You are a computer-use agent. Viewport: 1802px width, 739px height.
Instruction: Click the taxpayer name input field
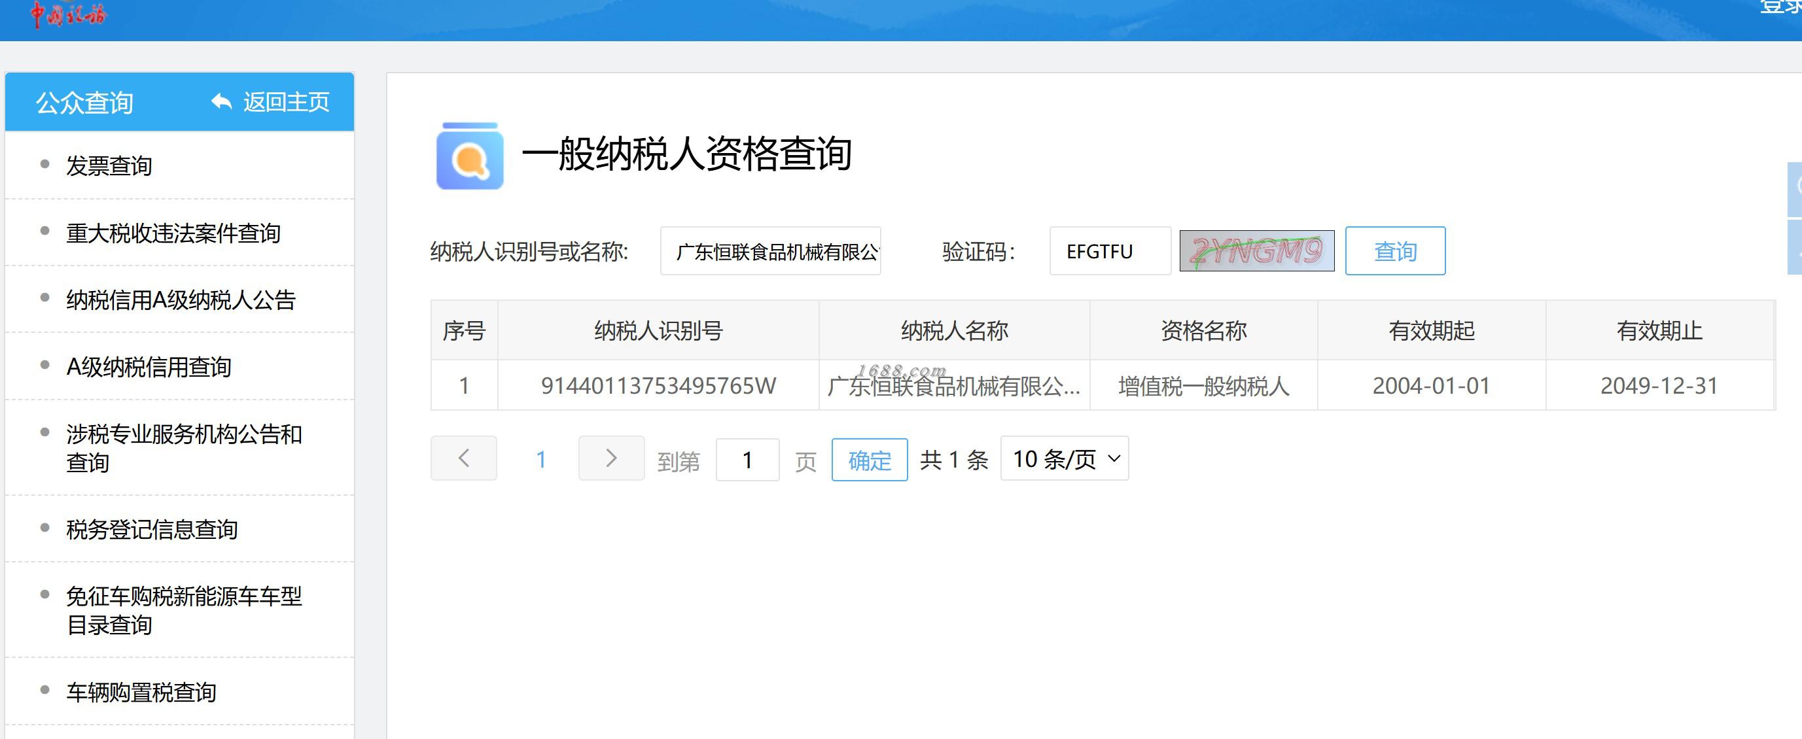770,251
